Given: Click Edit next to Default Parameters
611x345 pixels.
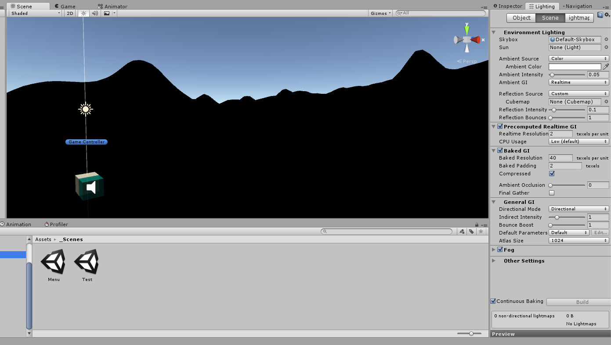Looking at the screenshot, I should click(600, 232).
